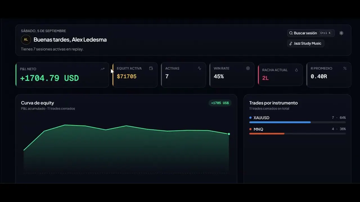Image resolution: width=360 pixels, height=202 pixels.
Task: Click the 11 trades cerrados en total text
Action: coord(269,109)
